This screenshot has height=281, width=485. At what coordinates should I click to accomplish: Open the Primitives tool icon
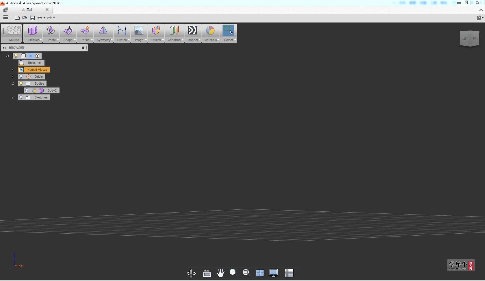coord(32,30)
